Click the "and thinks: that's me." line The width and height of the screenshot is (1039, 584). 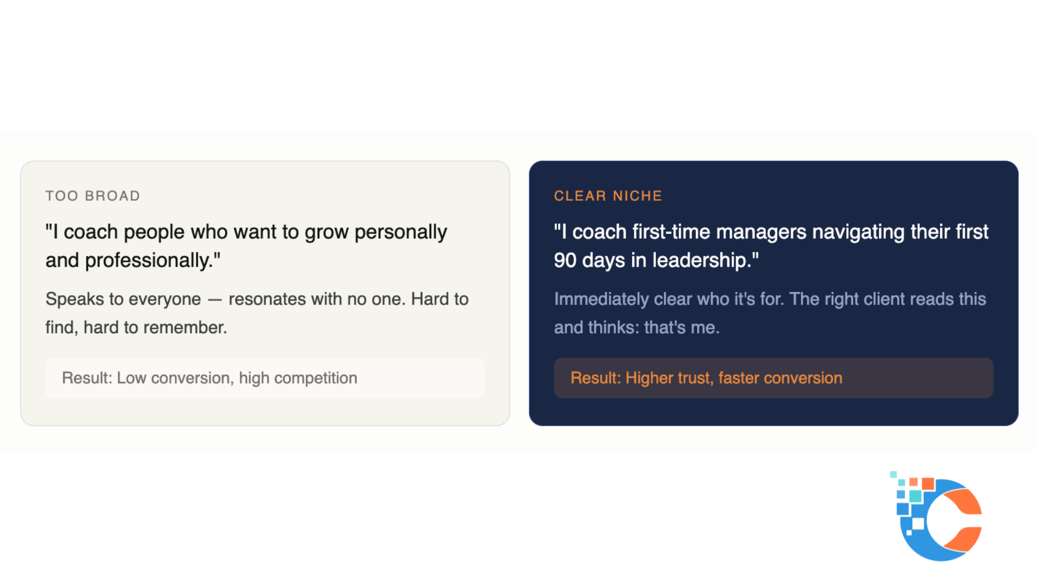tap(636, 328)
